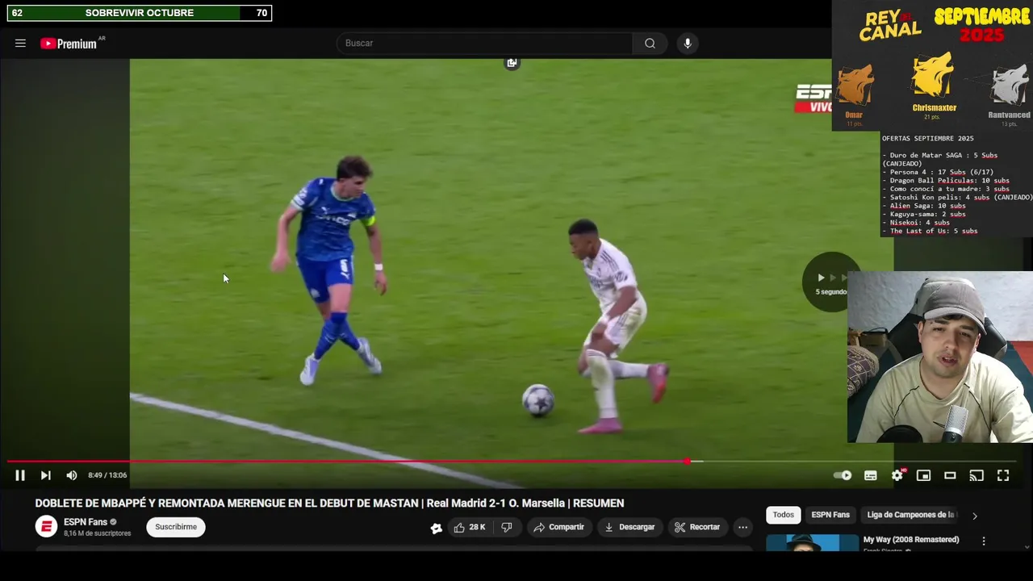Click the 5 segundos fast-forward indicator
The image size is (1033, 581).
coord(831,282)
